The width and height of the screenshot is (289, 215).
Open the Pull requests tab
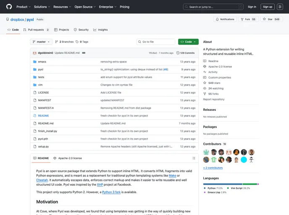point(36,30)
